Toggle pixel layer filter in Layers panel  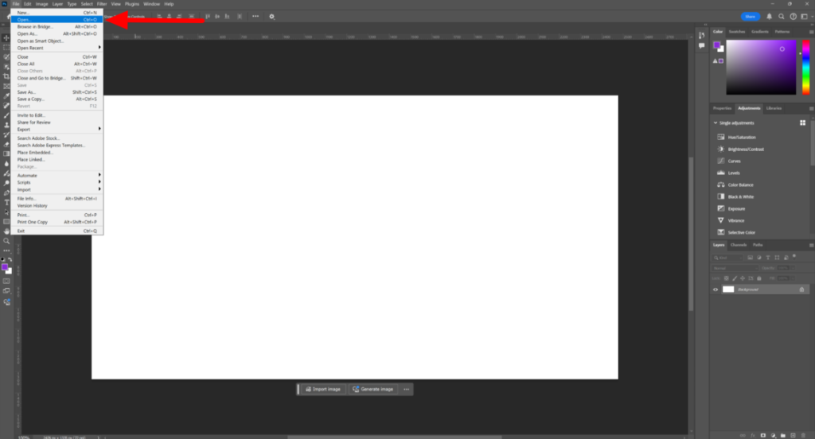(x=750, y=258)
